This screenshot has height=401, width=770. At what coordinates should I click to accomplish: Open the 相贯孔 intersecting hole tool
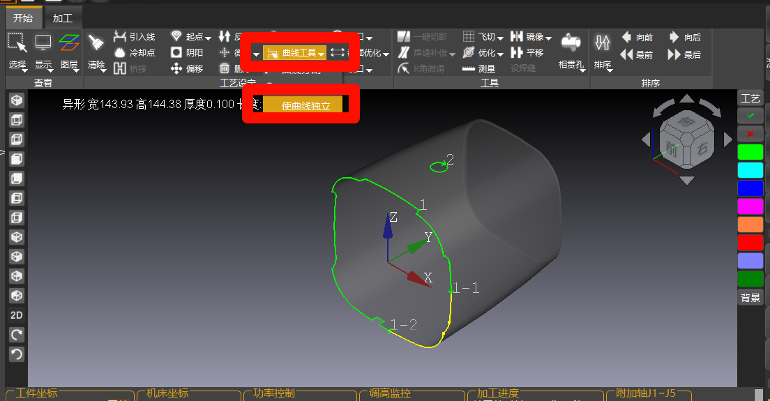click(x=571, y=52)
